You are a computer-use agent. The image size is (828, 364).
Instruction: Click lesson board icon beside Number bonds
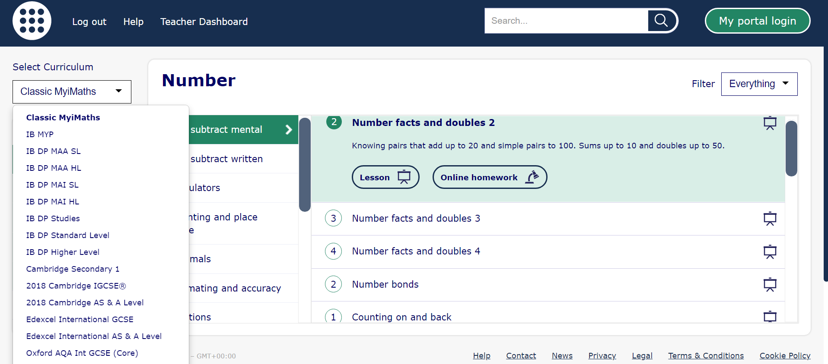tap(770, 285)
